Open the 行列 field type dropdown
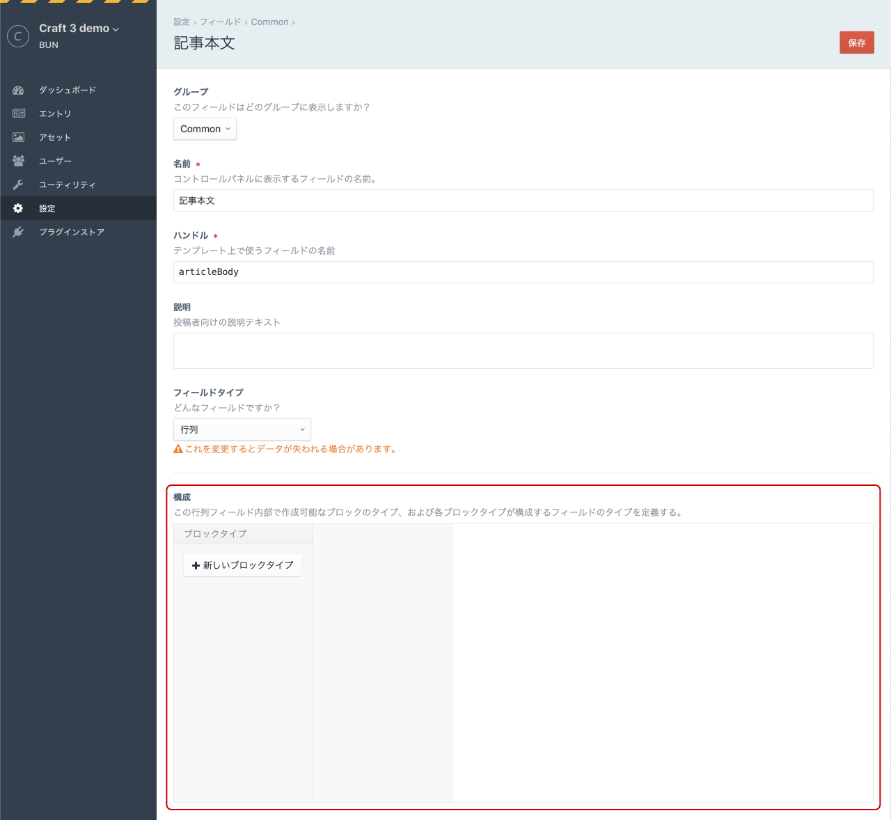Viewport: 891px width, 820px height. [x=242, y=429]
